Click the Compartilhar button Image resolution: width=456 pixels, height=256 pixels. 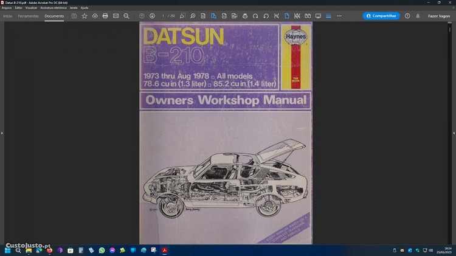tap(381, 16)
